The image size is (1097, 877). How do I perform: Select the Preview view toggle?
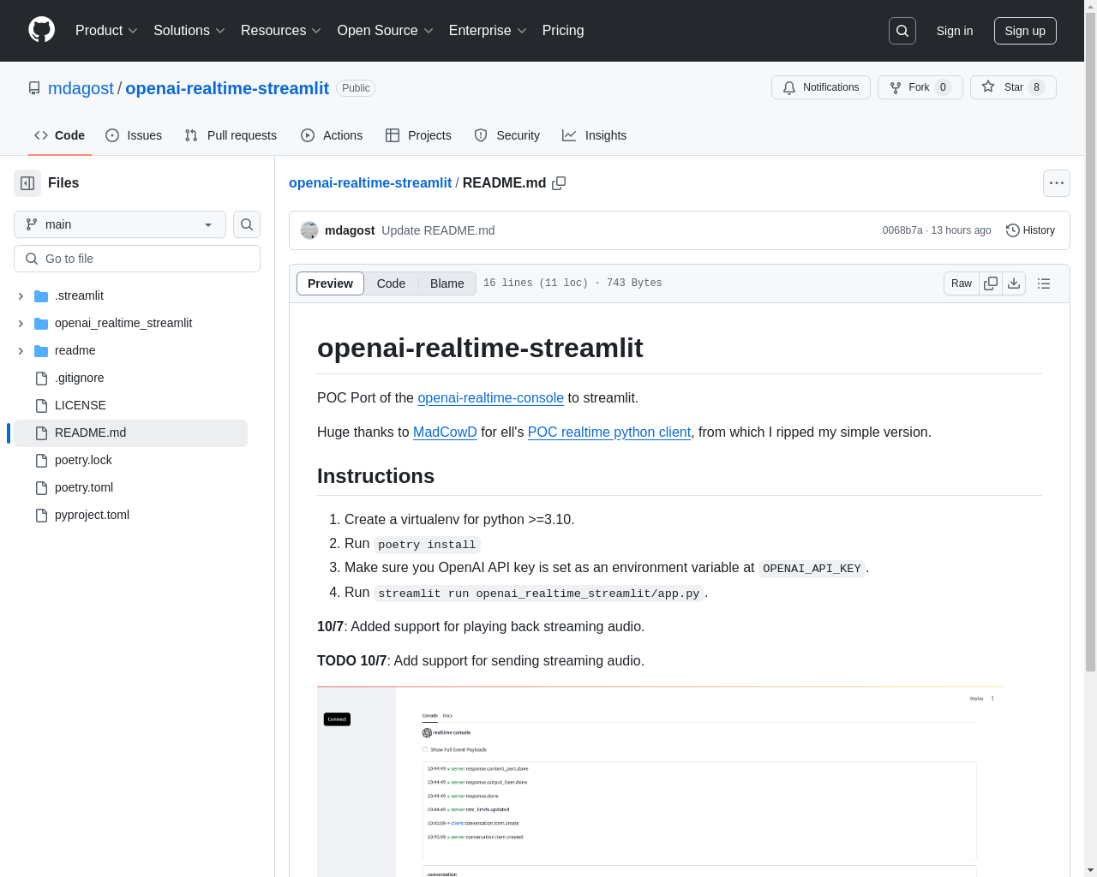[330, 283]
